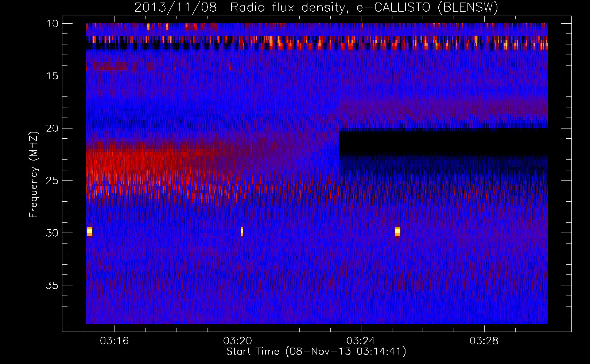The height and width of the screenshot is (364, 590).
Task: Click the yellow burst at 30 MHz near 03:20
Action: 242,232
